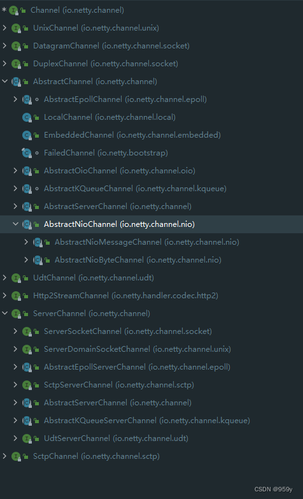The width and height of the screenshot is (303, 499).
Task: Select AbstractNioMessageChannel (io.netty.channel.nio) row
Action: [x=151, y=242]
